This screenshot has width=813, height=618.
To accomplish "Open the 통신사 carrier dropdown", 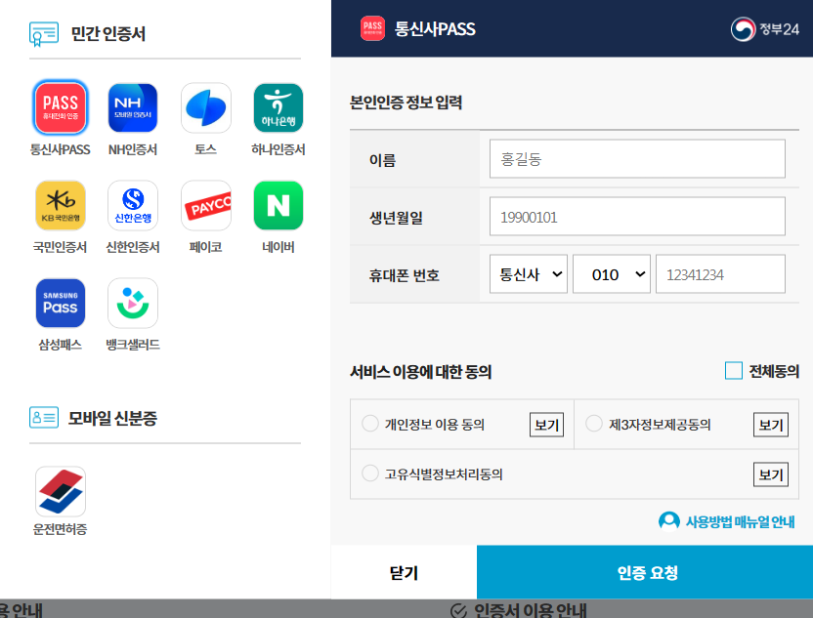I will click(x=529, y=274).
